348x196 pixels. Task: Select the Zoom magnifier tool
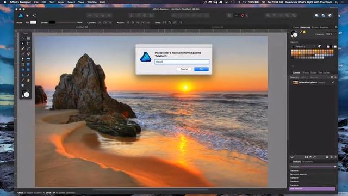click(23, 85)
